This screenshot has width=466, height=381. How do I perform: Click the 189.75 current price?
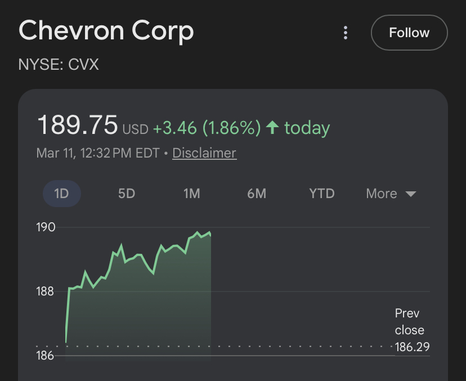pyautogui.click(x=77, y=125)
